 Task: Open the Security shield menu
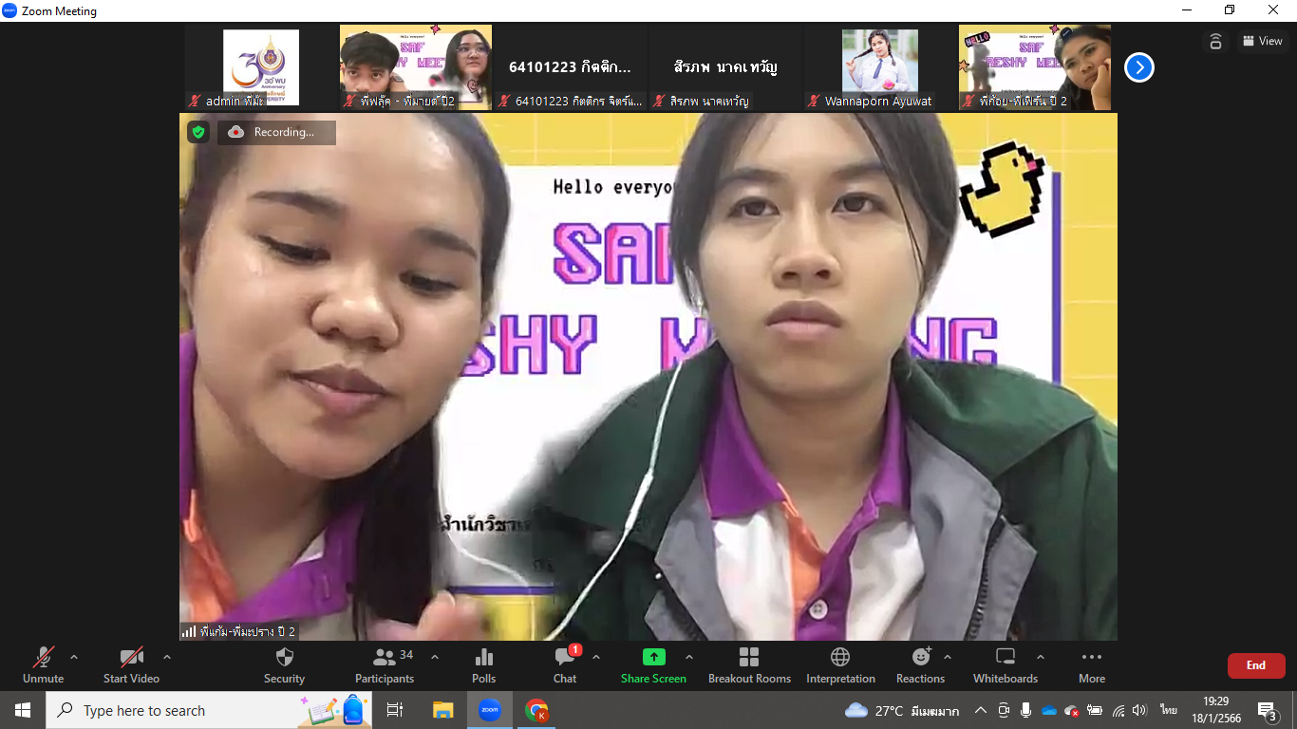coord(284,664)
